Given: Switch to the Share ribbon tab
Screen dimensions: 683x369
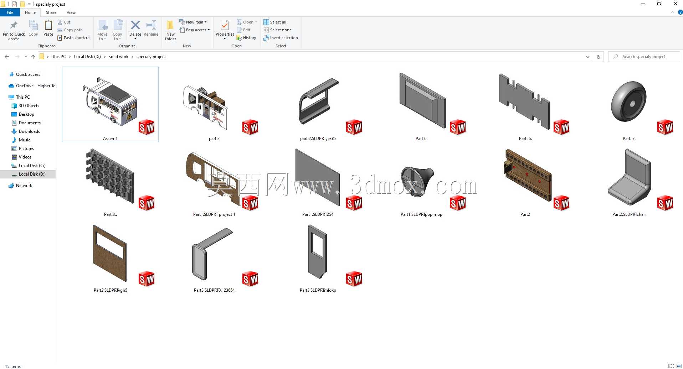Looking at the screenshot, I should pos(51,12).
